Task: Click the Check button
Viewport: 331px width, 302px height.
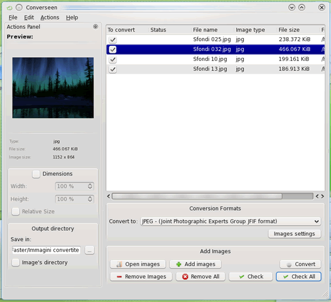Action: pos(251,277)
